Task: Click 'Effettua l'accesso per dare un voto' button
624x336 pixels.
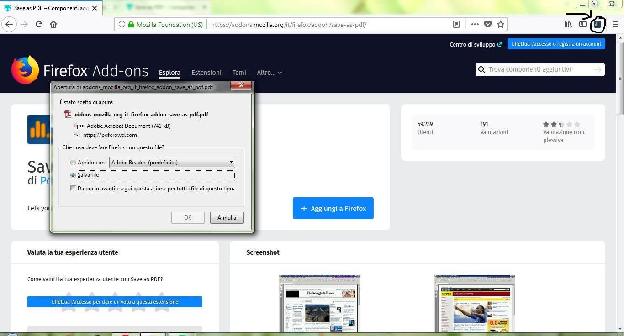Action: pos(115,302)
